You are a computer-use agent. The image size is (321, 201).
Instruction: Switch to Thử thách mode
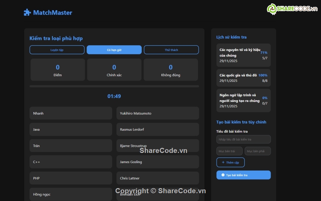(x=171, y=49)
